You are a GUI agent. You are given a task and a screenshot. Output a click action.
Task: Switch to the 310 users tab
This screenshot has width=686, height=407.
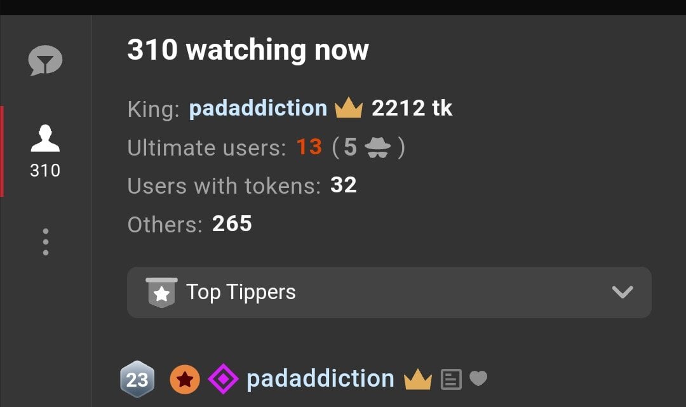[45, 150]
